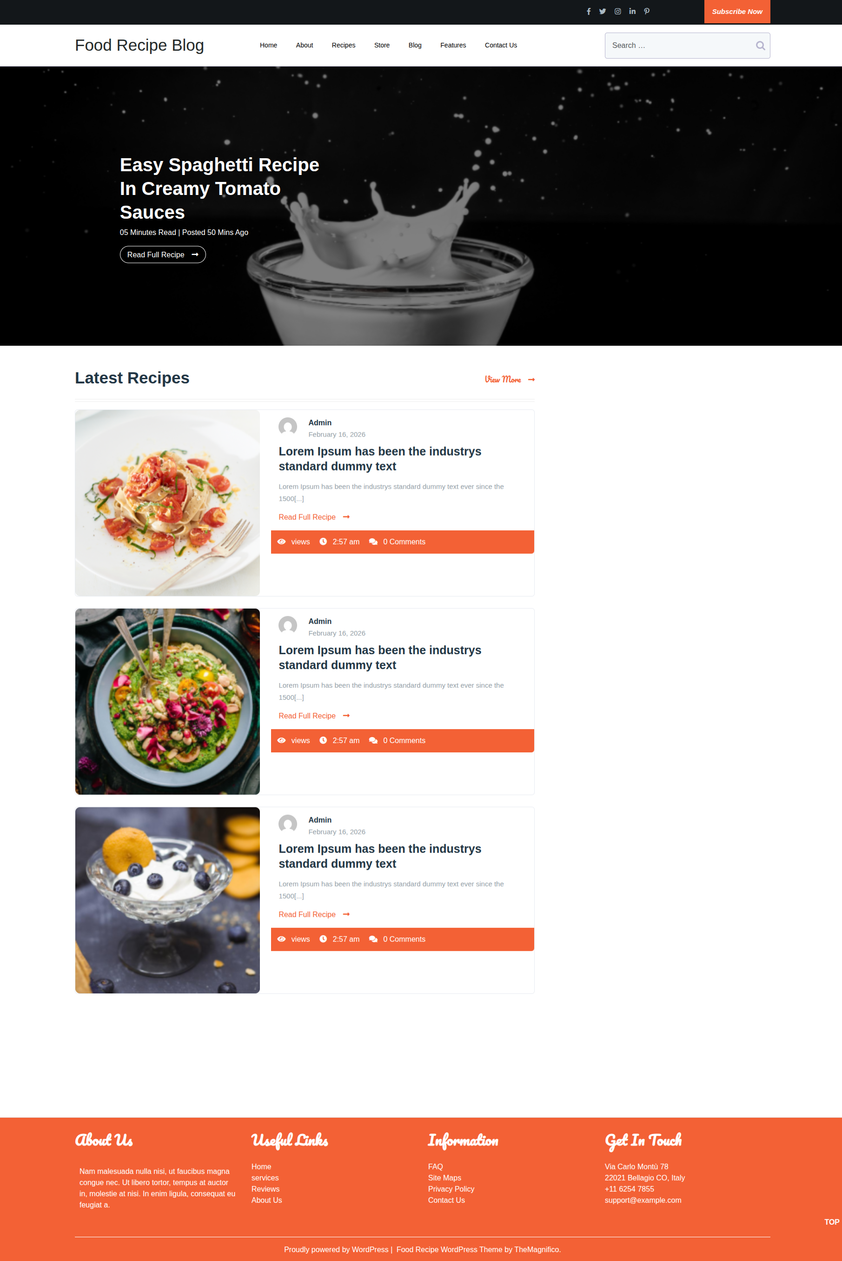Click the eye views icon on third recipe

[281, 939]
